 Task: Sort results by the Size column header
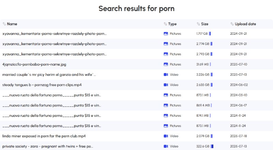[x=205, y=24]
